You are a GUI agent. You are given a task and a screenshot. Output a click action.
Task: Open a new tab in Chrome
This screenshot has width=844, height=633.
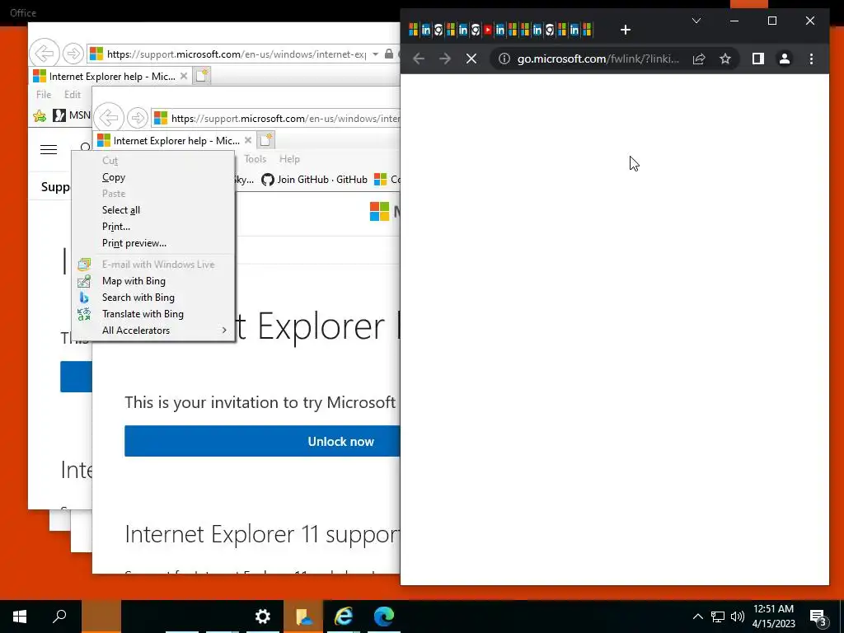click(x=625, y=30)
